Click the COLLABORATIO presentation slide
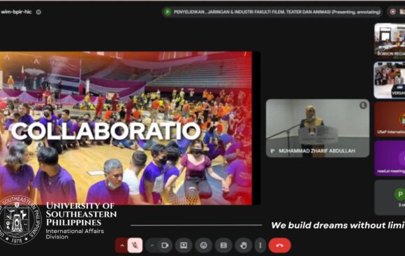Screen dimensions: 405x256 126,128
